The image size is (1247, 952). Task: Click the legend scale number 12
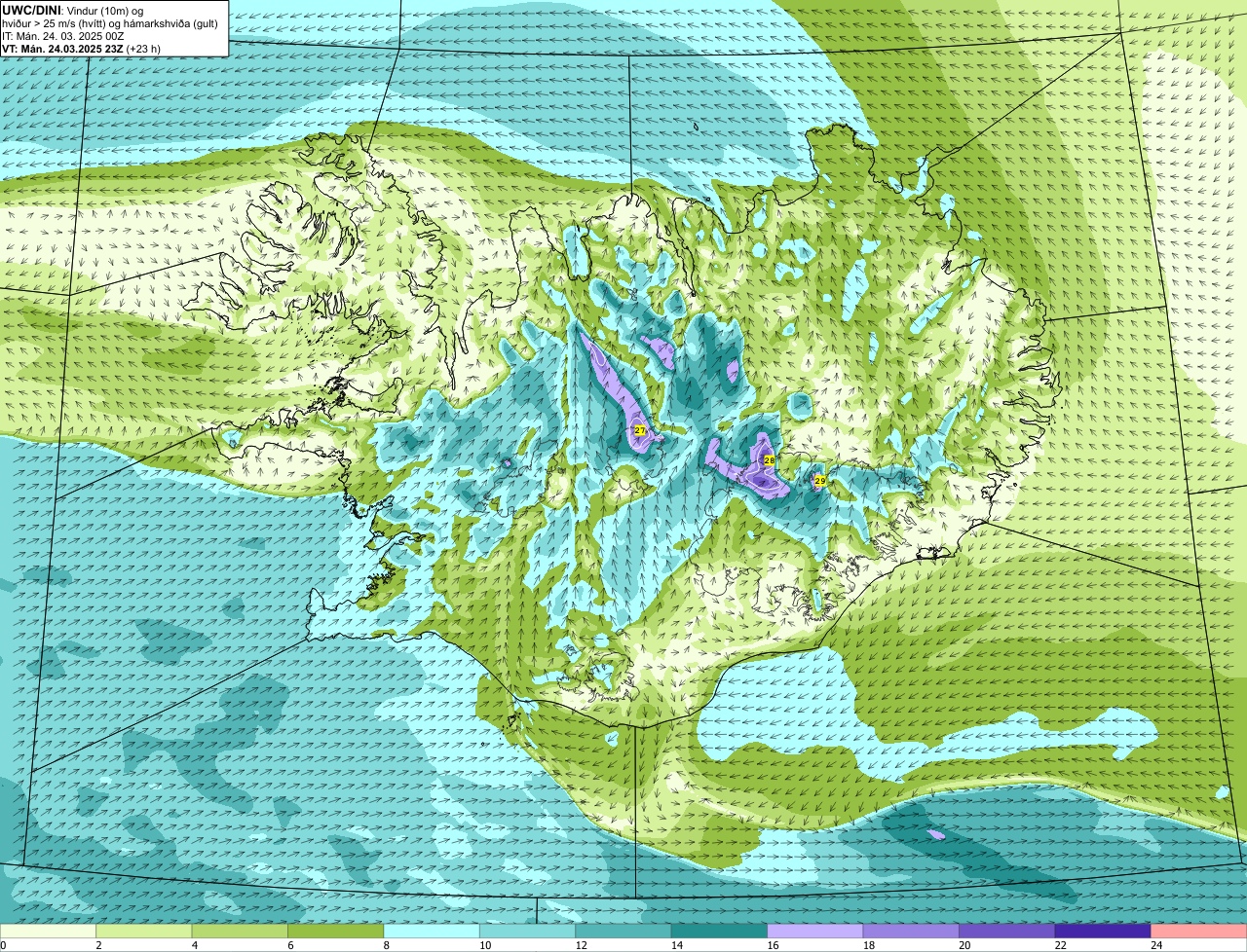[582, 945]
